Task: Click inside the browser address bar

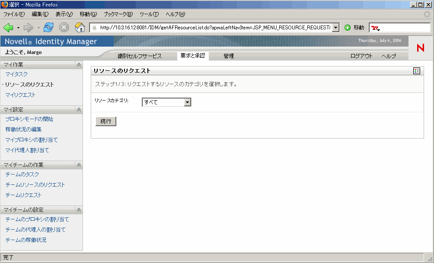Action: 207,27
